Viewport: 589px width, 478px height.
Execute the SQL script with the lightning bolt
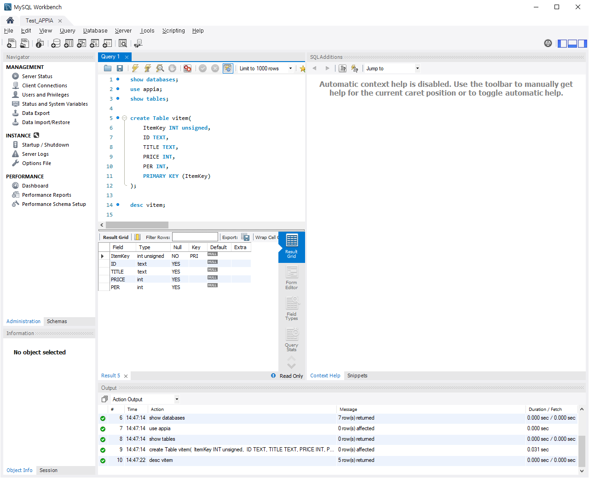click(135, 68)
